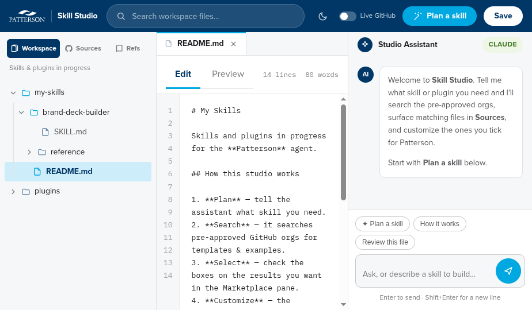
Task: Click the 'Plan a skill' suggestion chip
Action: [382, 224]
